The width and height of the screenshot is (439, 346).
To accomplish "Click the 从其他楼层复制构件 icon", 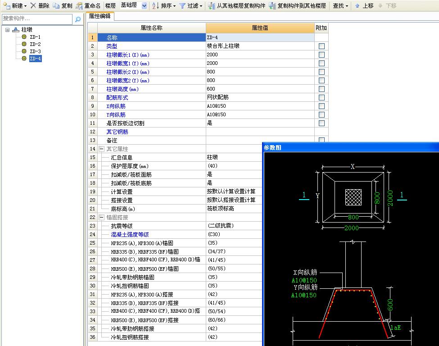I will tap(212, 6).
